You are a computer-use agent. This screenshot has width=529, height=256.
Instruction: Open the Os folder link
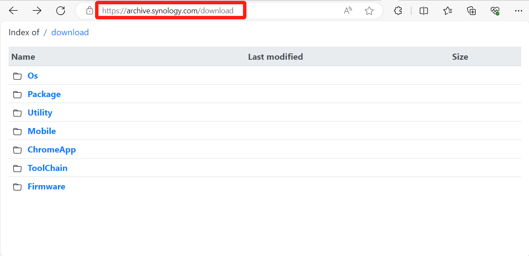[33, 76]
